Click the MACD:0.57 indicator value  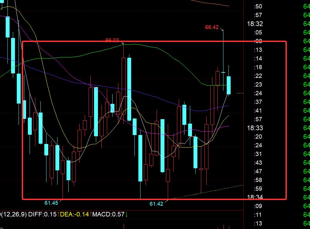click(x=108, y=214)
